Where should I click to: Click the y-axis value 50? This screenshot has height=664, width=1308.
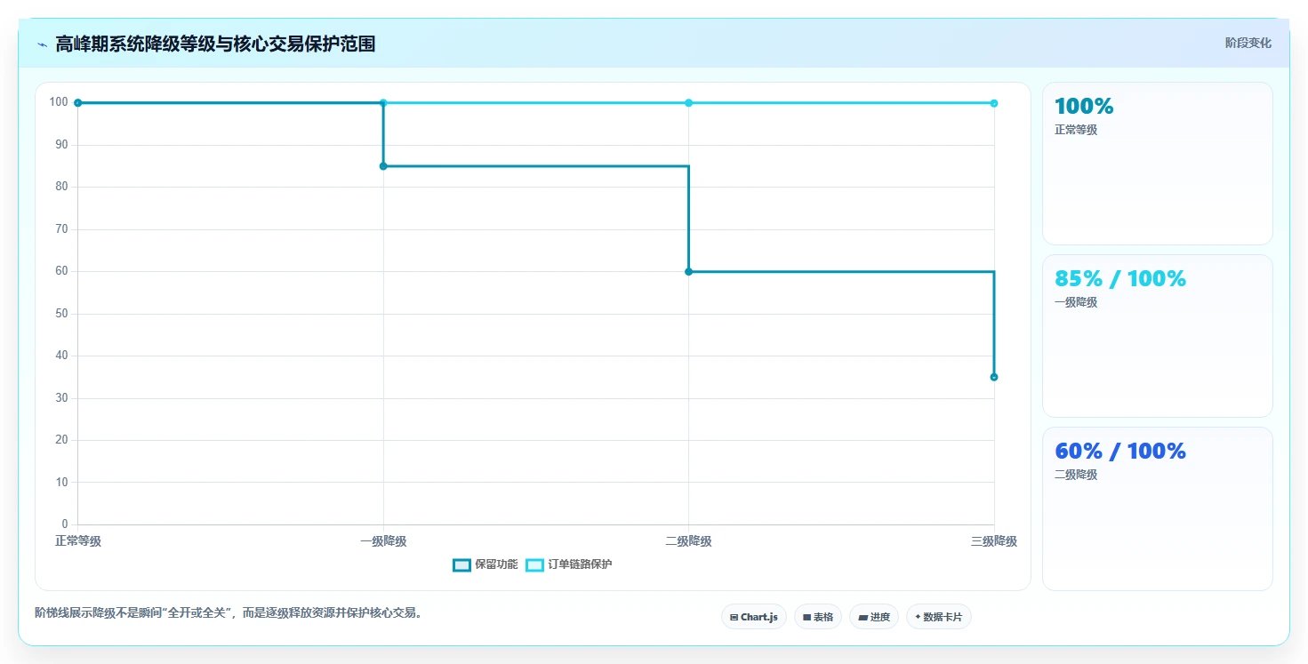[x=61, y=314]
